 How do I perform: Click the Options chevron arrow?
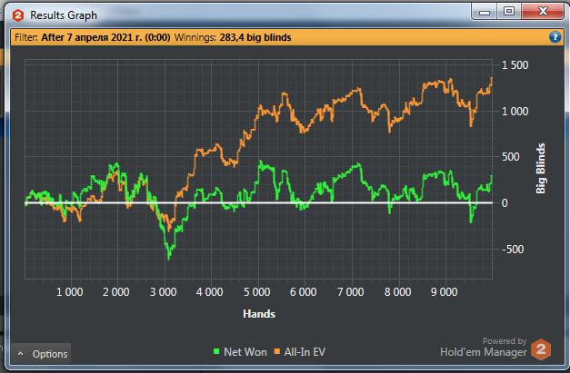coord(21,353)
